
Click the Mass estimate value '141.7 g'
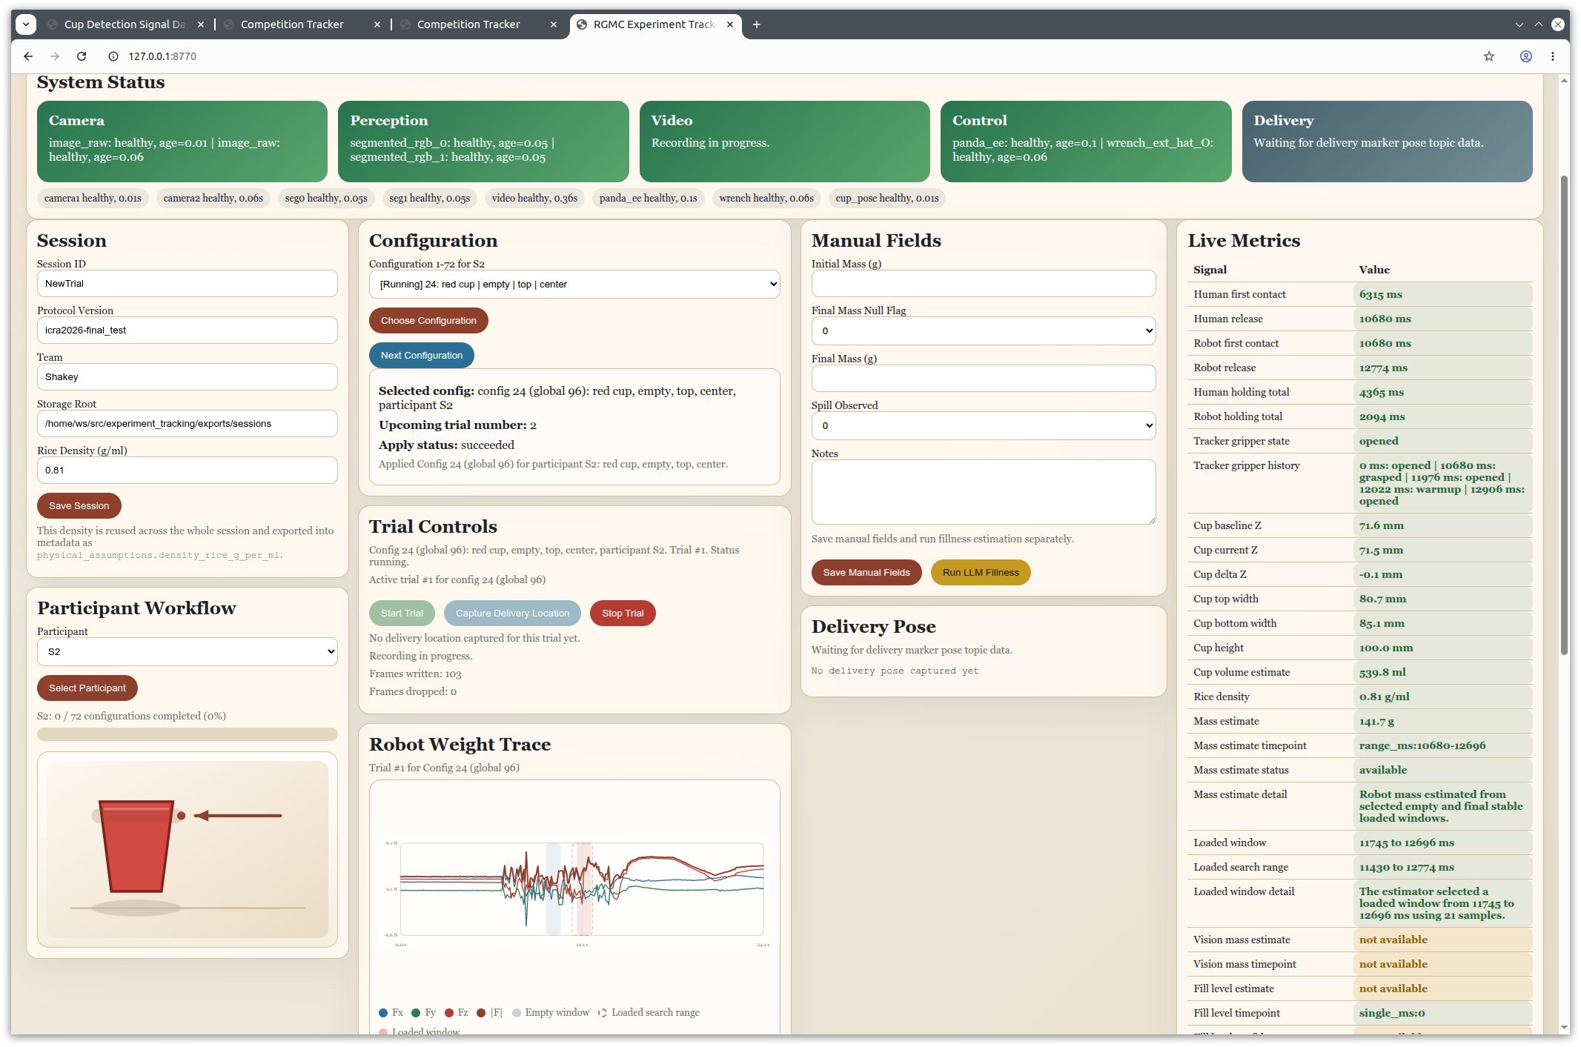click(1376, 722)
